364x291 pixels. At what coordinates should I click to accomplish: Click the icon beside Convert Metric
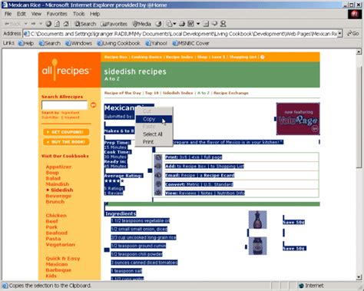pos(158,184)
